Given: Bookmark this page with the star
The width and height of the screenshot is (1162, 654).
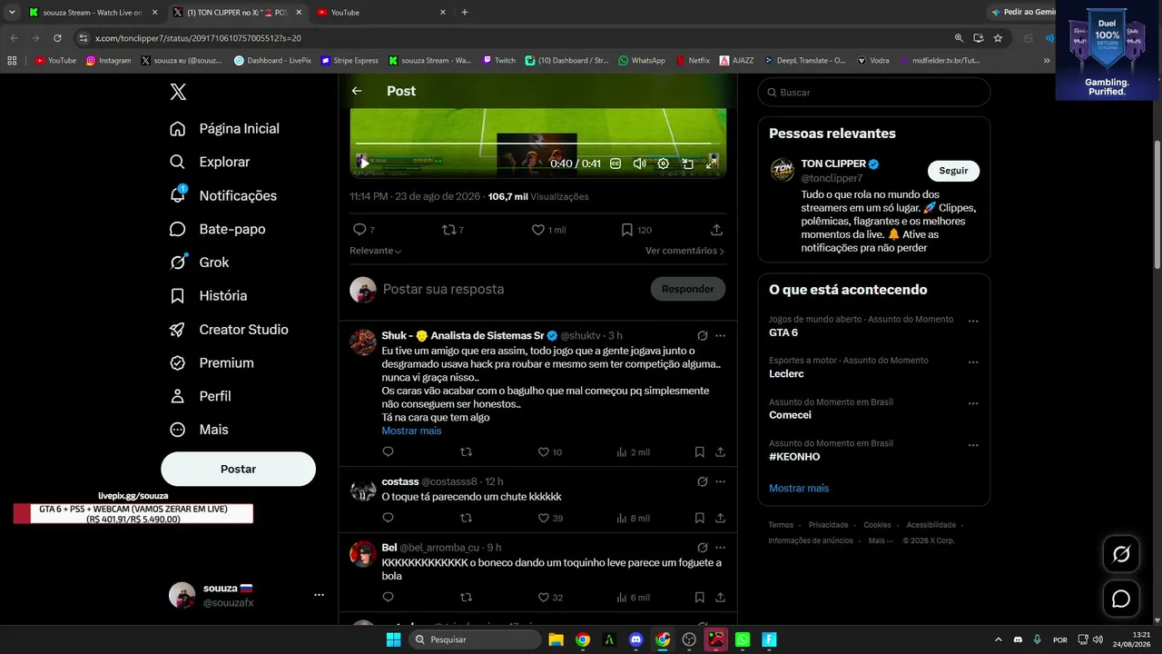Looking at the screenshot, I should (x=998, y=38).
